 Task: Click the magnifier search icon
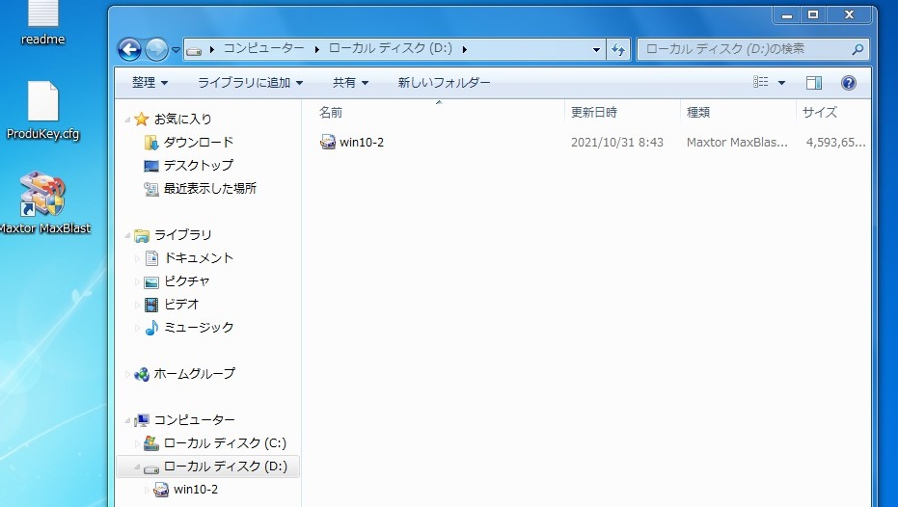tap(857, 50)
